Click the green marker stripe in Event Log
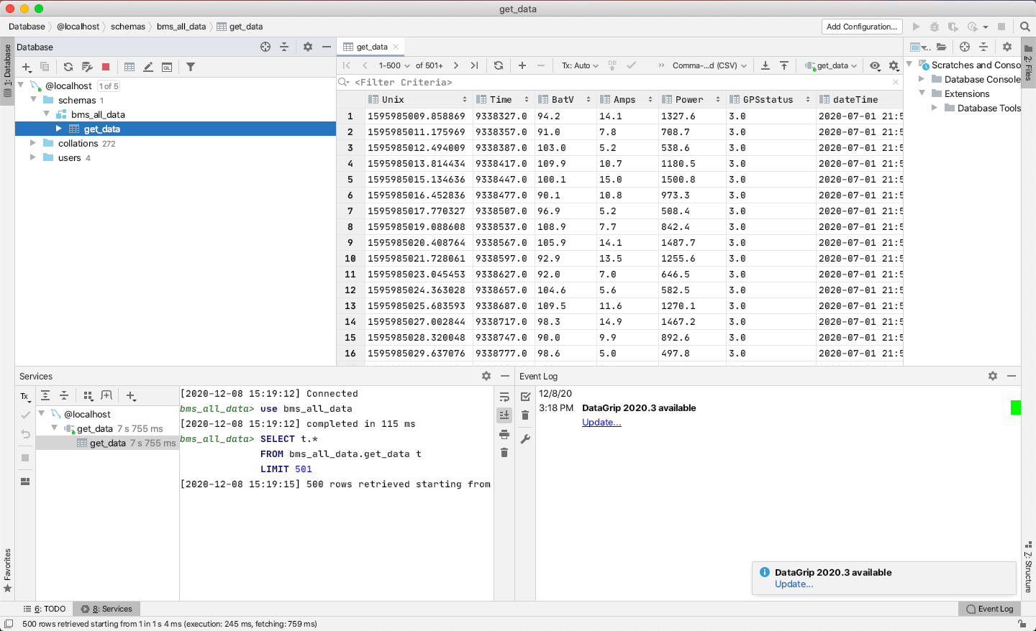 pos(1016,407)
